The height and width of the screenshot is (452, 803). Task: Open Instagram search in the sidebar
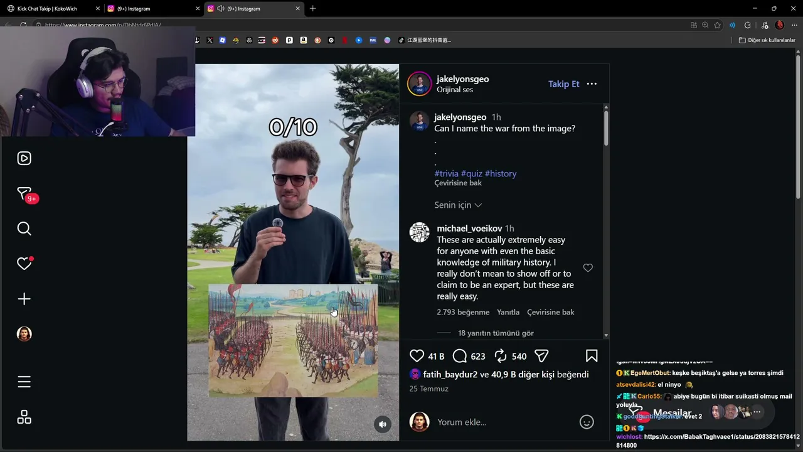[x=24, y=229]
